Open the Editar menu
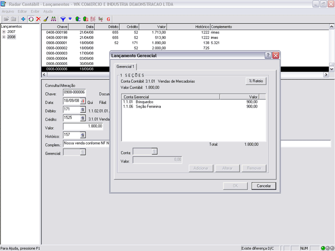The width and height of the screenshot is (335, 251). point(22,11)
